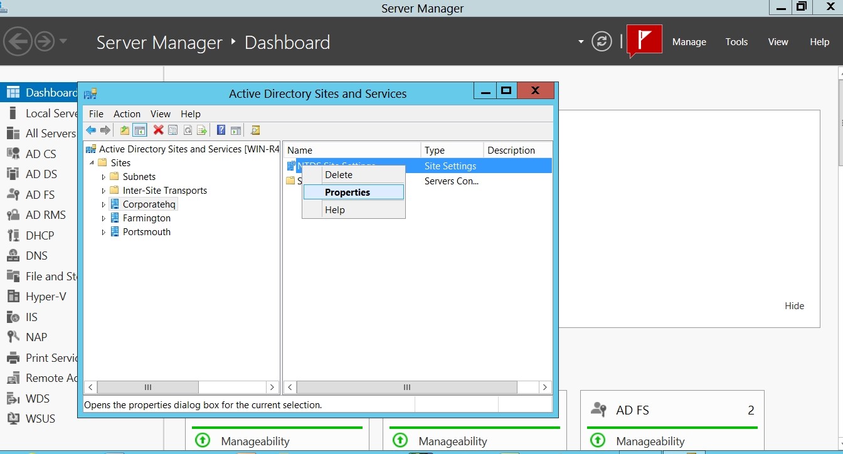This screenshot has width=843, height=454.
Task: Select Farmington site in tree
Action: [x=146, y=218]
